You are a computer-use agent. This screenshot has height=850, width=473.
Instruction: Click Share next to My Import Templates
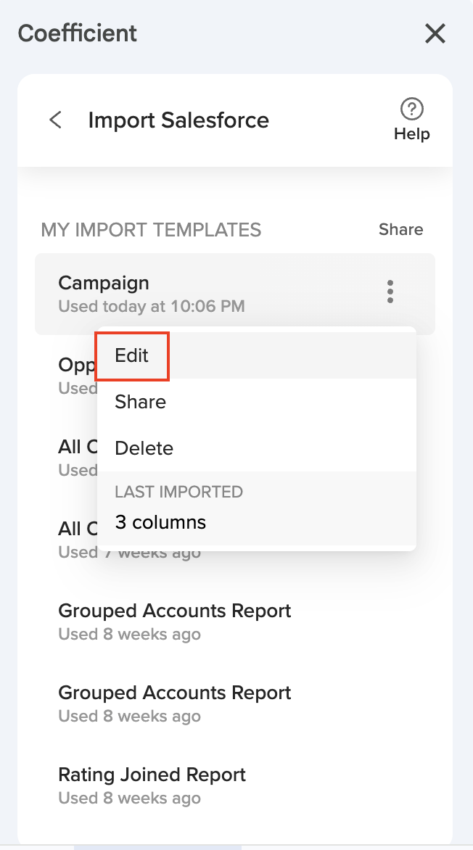click(x=400, y=230)
